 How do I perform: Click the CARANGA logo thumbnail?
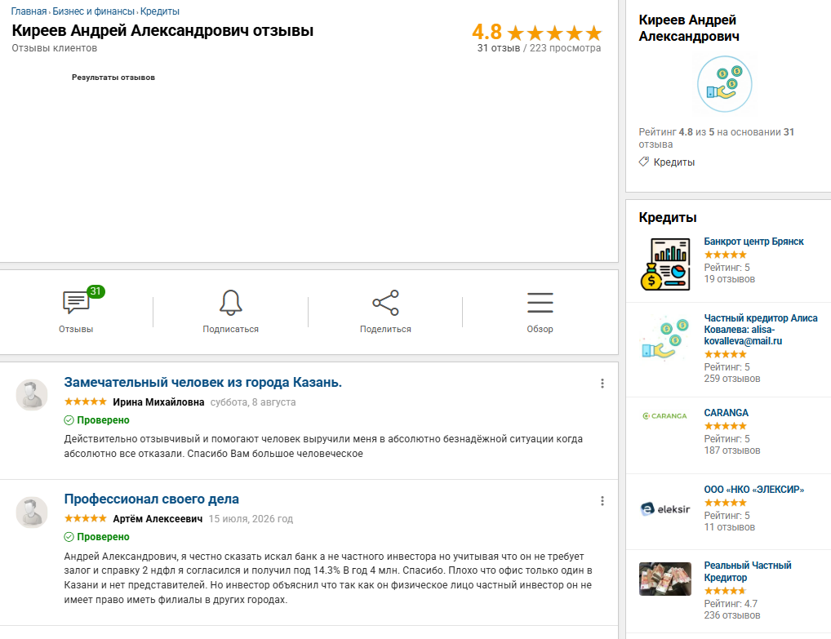click(664, 416)
